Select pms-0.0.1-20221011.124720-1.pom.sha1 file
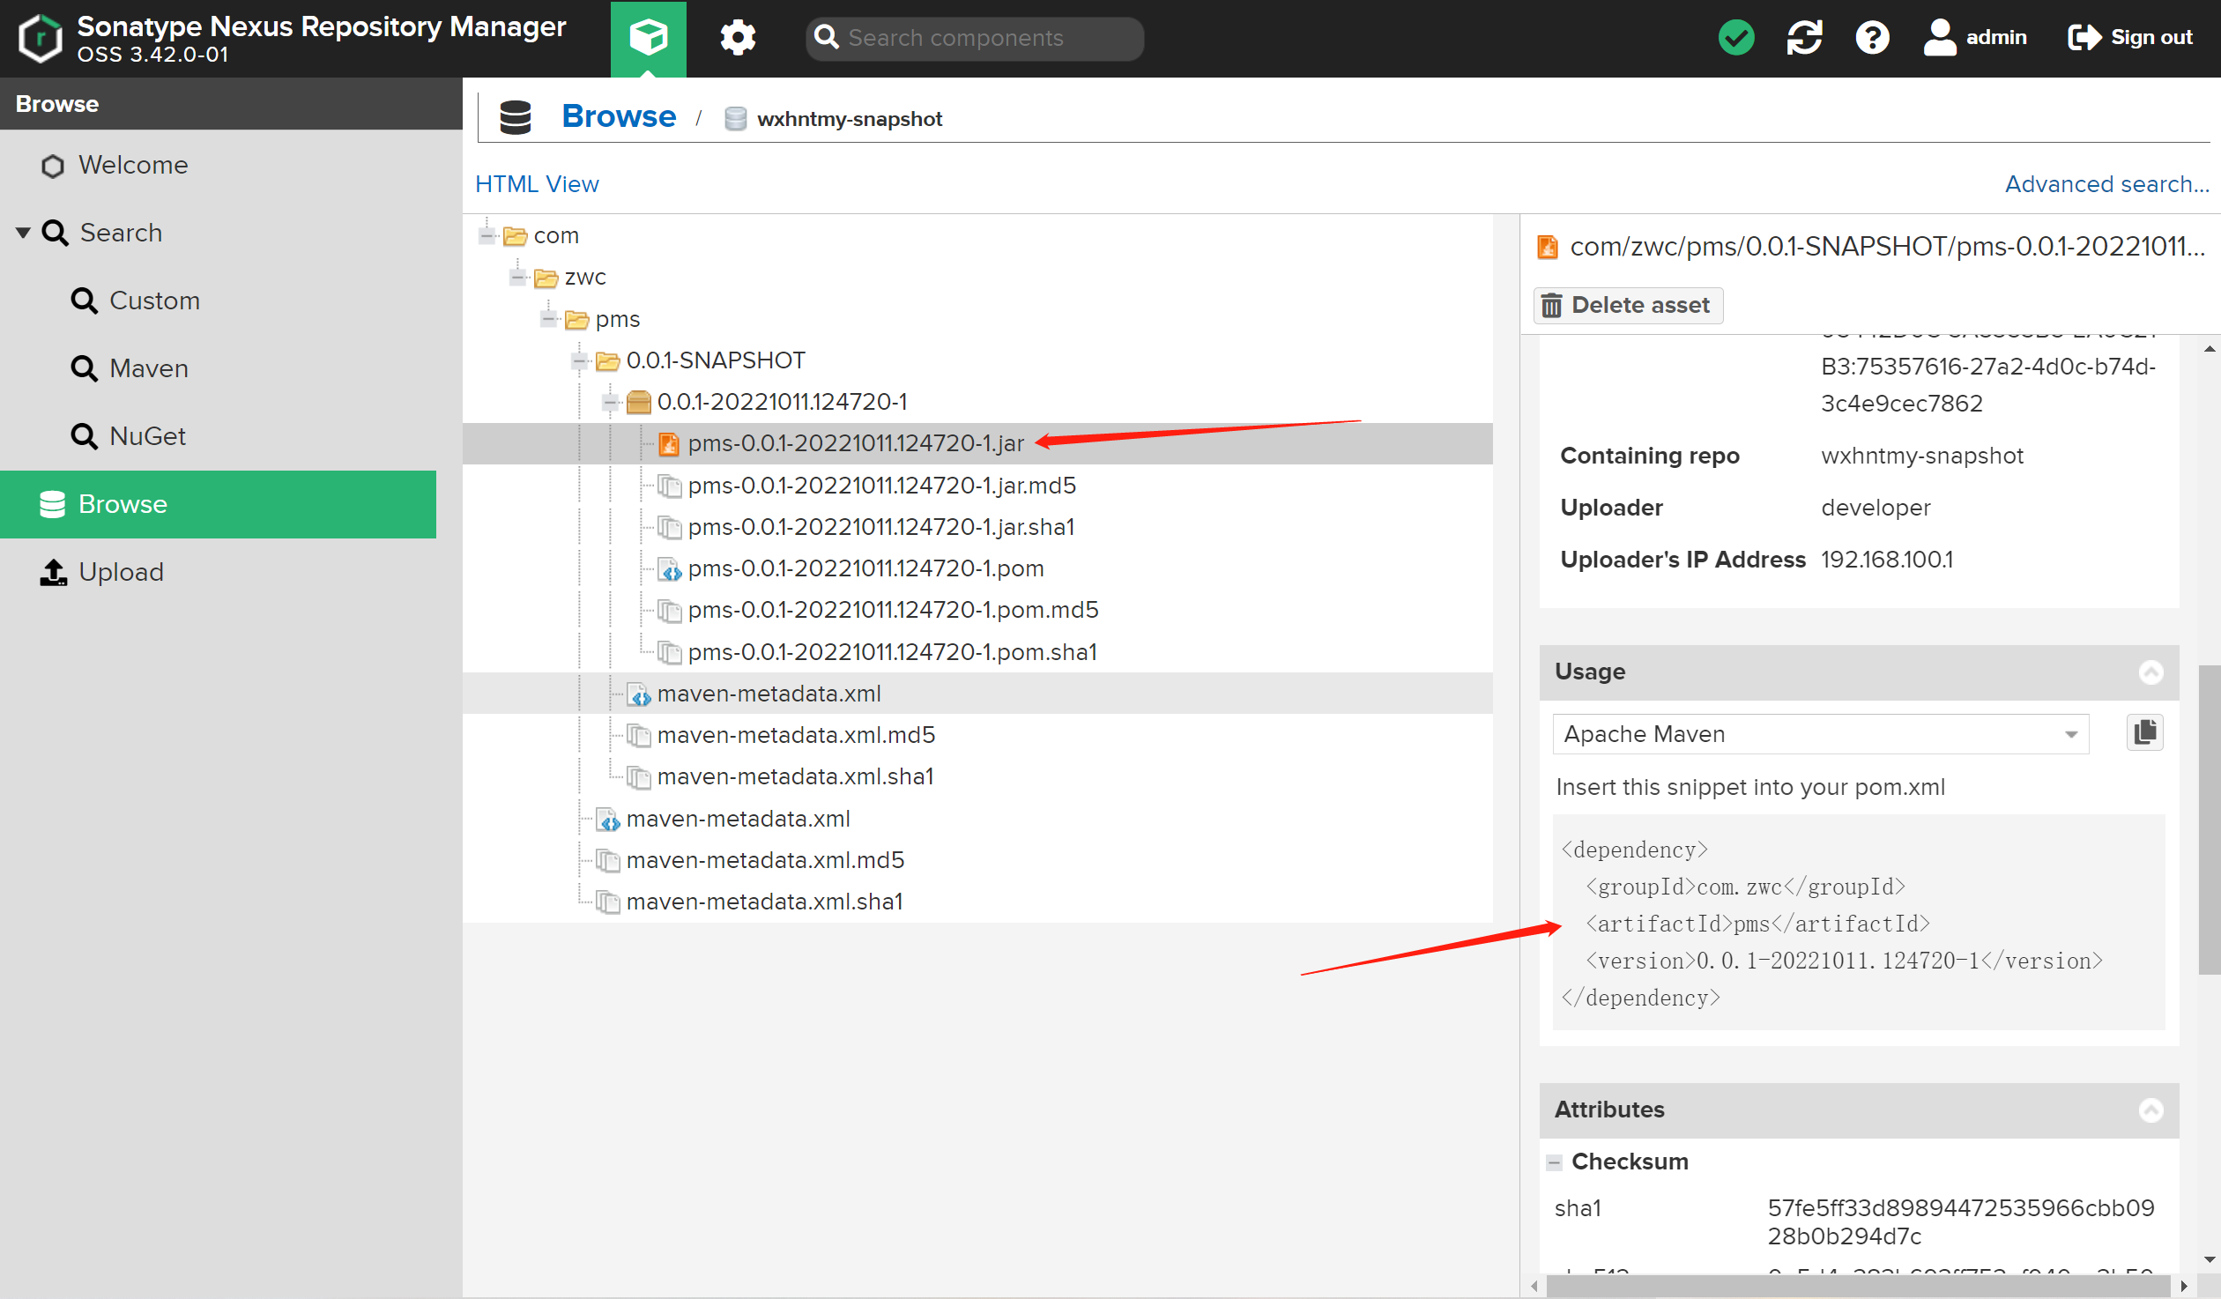Image resolution: width=2221 pixels, height=1299 pixels. (892, 653)
